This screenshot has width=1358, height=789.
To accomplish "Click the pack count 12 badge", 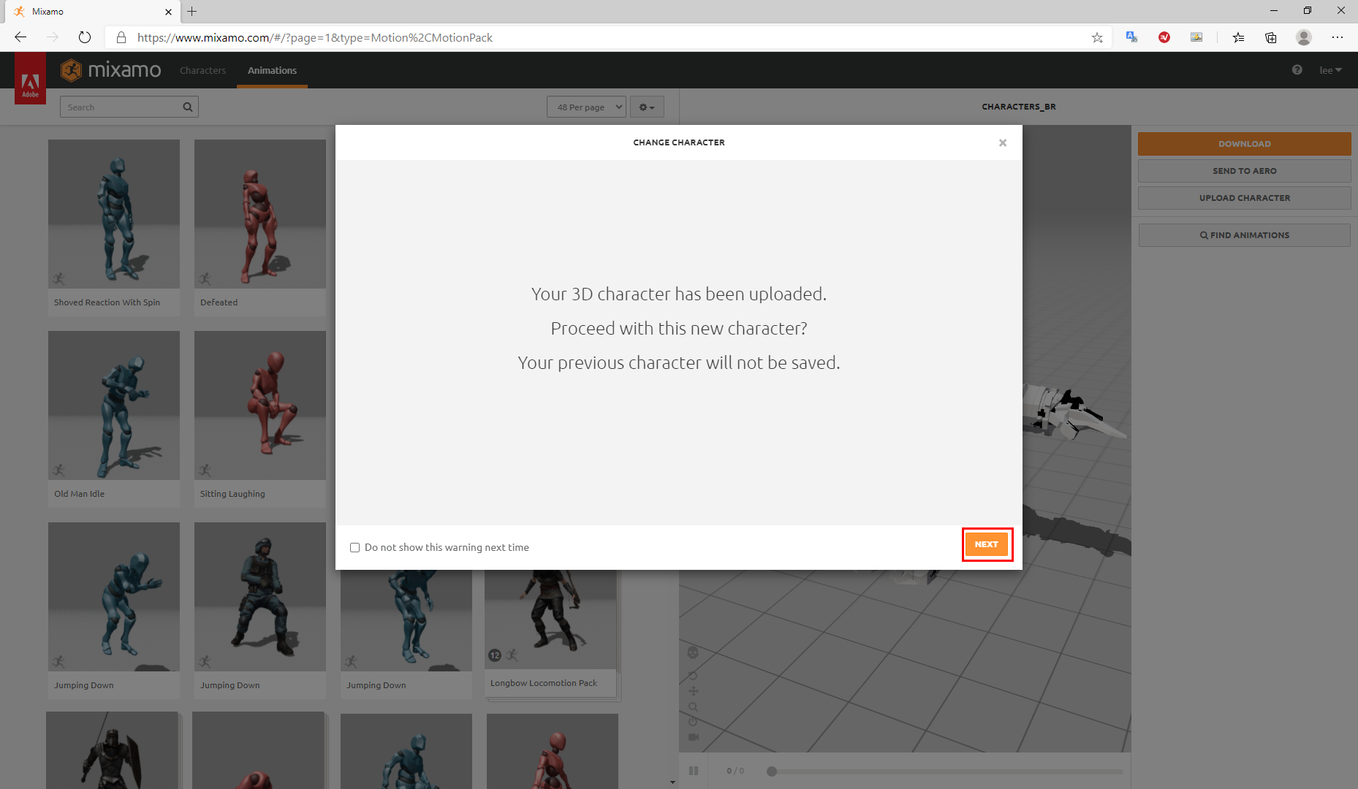I will tap(495, 655).
